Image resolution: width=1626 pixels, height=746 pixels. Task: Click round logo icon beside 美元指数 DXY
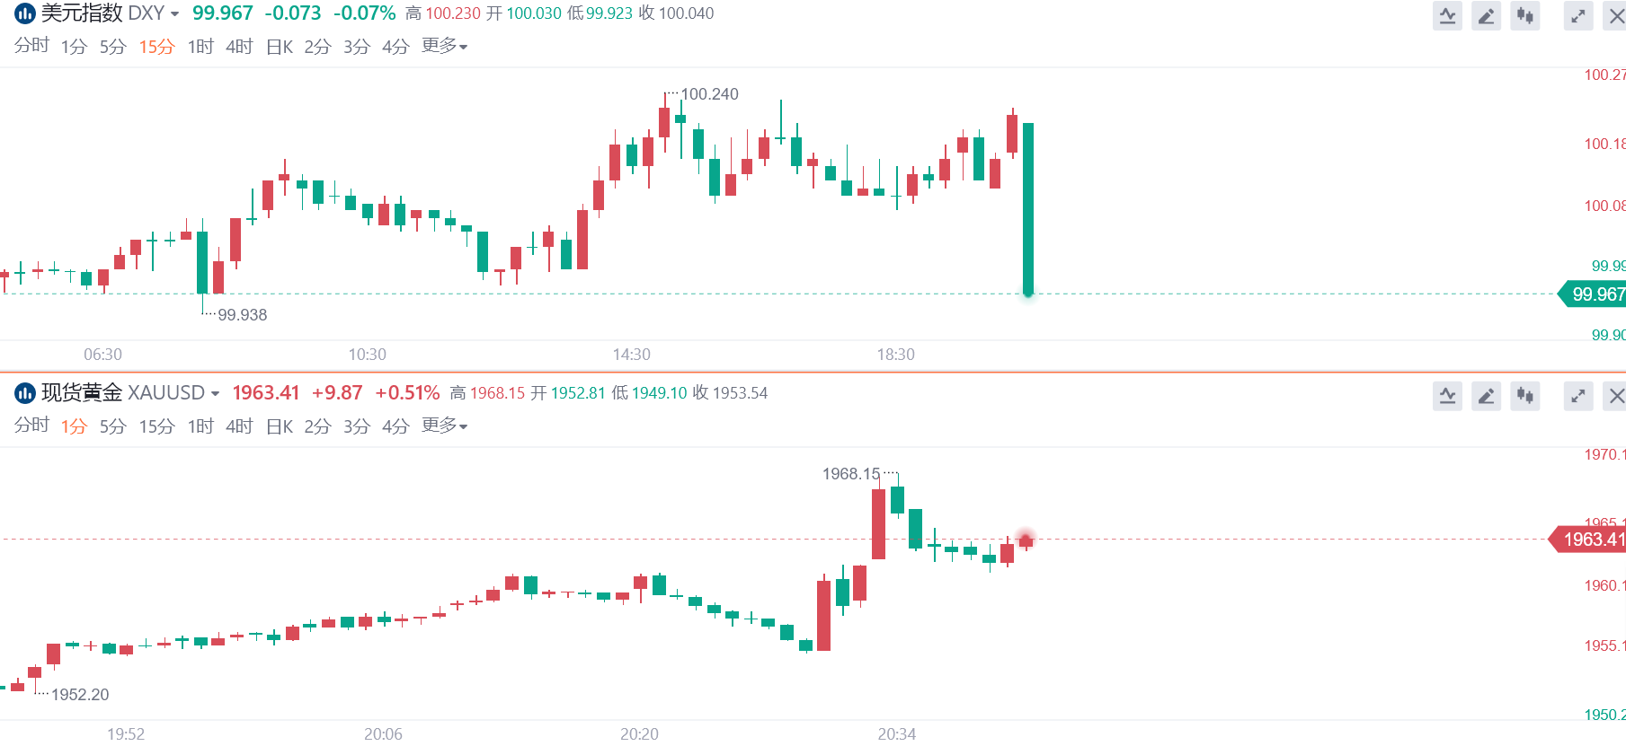pos(24,13)
